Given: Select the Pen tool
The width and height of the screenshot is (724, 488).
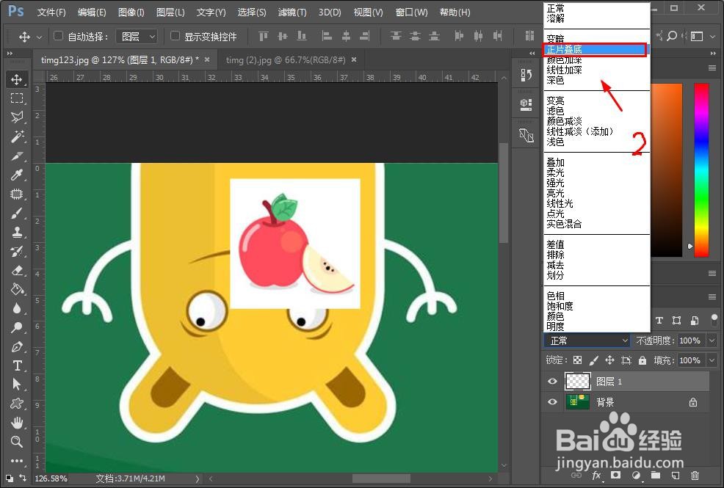Looking at the screenshot, I should pos(17,346).
